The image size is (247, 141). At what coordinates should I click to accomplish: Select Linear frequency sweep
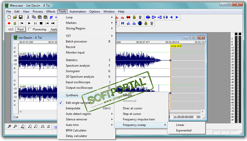pos(180,125)
